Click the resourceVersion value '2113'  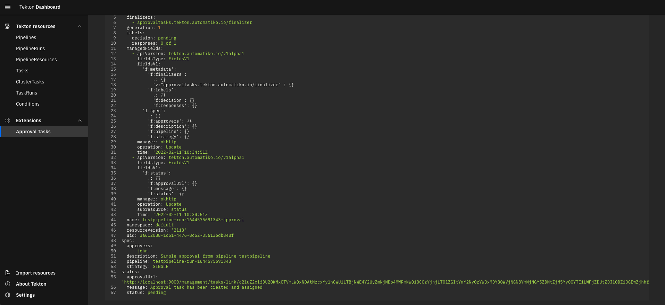(179, 230)
